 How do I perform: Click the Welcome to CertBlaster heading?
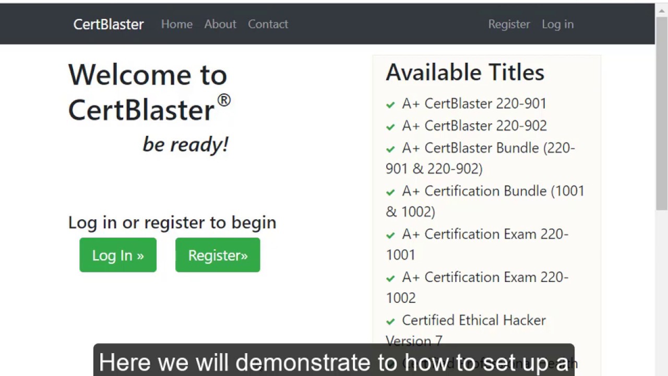click(149, 92)
